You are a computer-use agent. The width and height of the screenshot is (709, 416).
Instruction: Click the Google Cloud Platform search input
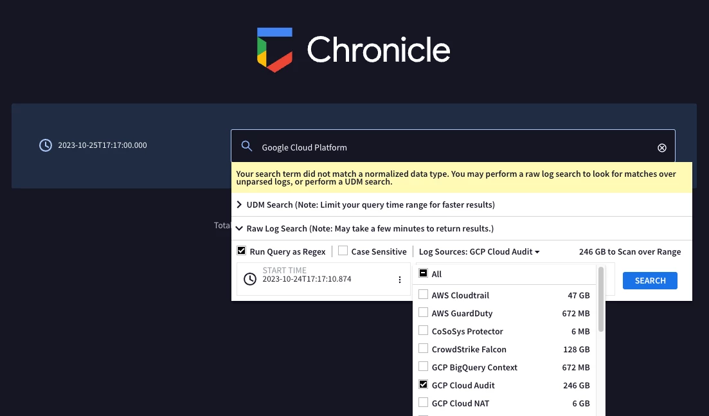point(453,146)
